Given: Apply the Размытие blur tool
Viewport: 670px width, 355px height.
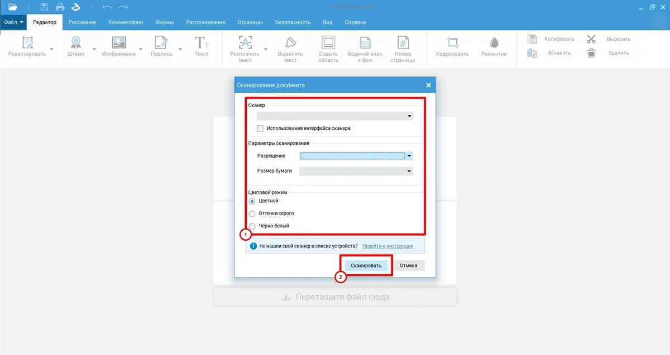Looking at the screenshot, I should coord(494,43).
